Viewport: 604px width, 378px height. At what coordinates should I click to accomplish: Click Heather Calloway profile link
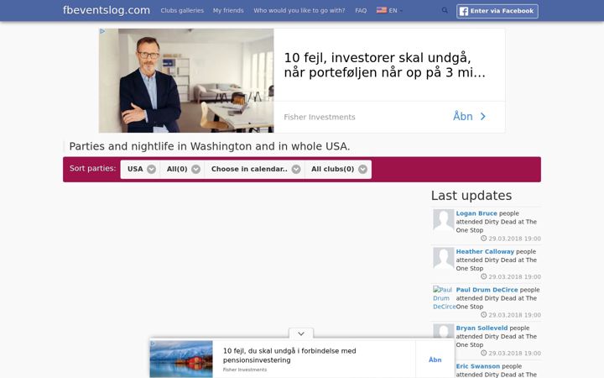(485, 251)
